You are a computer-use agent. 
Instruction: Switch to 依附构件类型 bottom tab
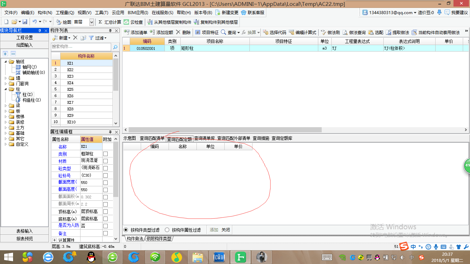159,238
